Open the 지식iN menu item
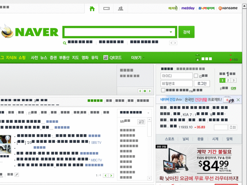The image size is (247, 185). click(11, 58)
